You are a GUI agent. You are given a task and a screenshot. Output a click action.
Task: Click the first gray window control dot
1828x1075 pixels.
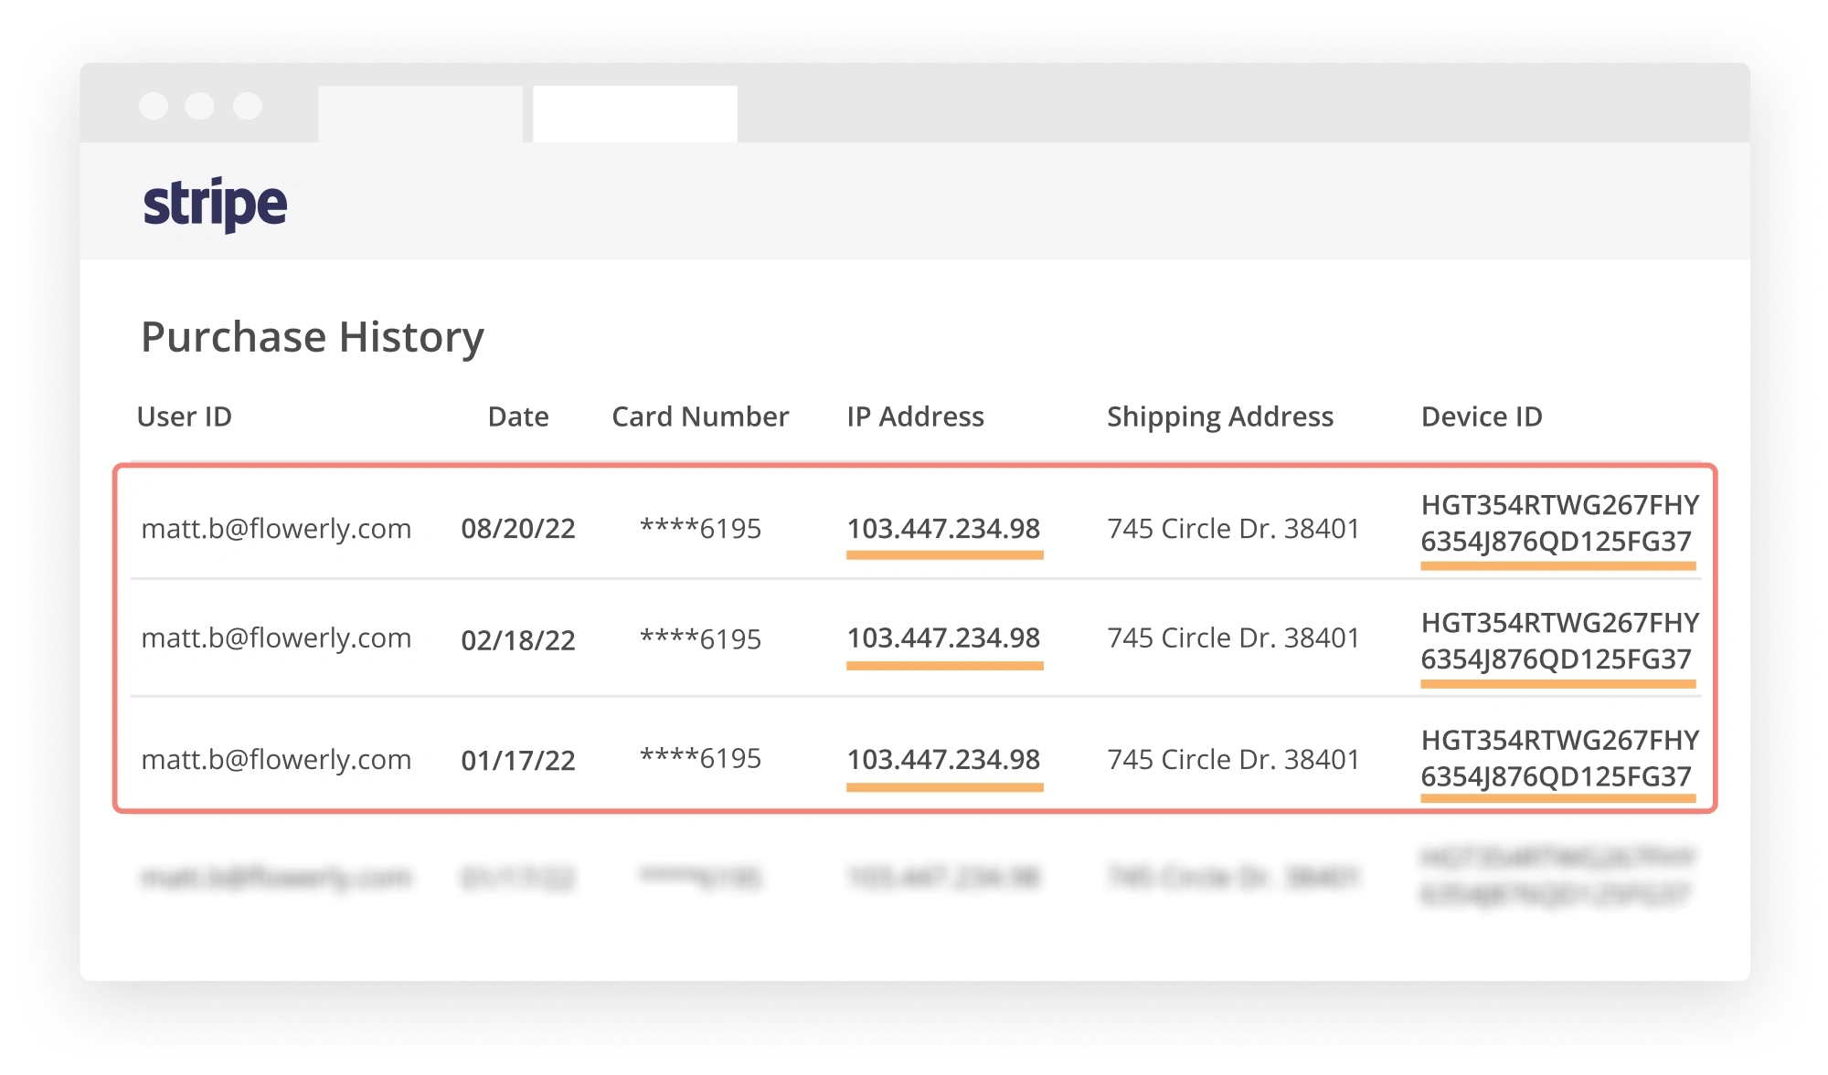point(154,106)
